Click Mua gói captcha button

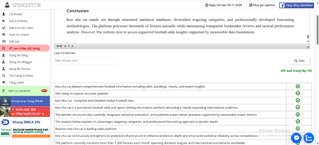[x=262, y=5]
